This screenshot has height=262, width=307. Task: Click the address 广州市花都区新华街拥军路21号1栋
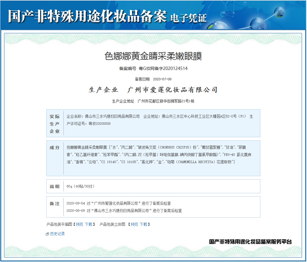point(166,101)
